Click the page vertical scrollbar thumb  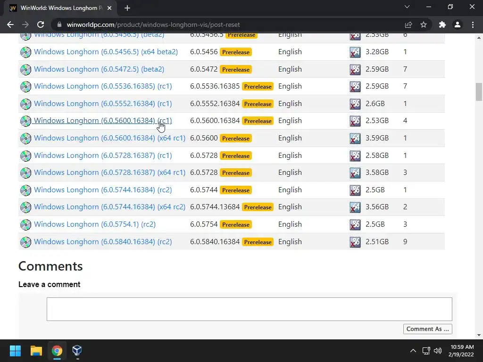479,92
